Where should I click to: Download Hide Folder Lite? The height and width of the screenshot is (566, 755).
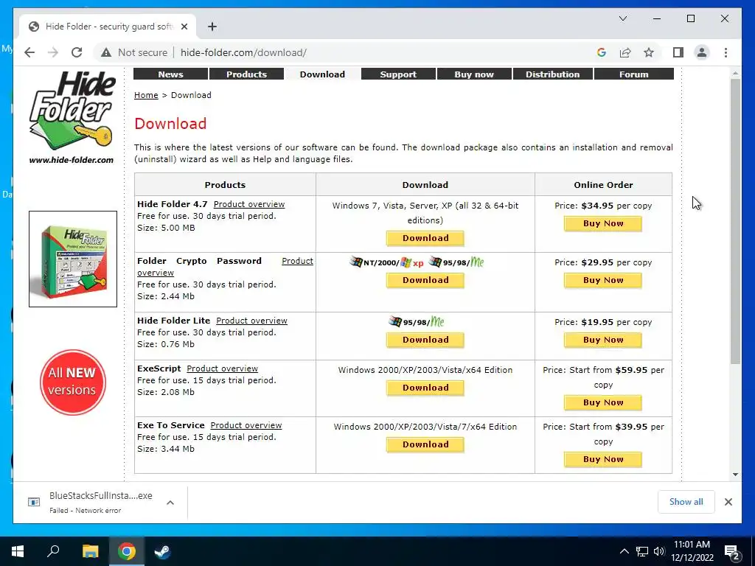point(425,340)
